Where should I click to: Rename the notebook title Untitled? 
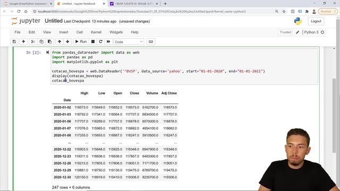pyautogui.click(x=54, y=21)
